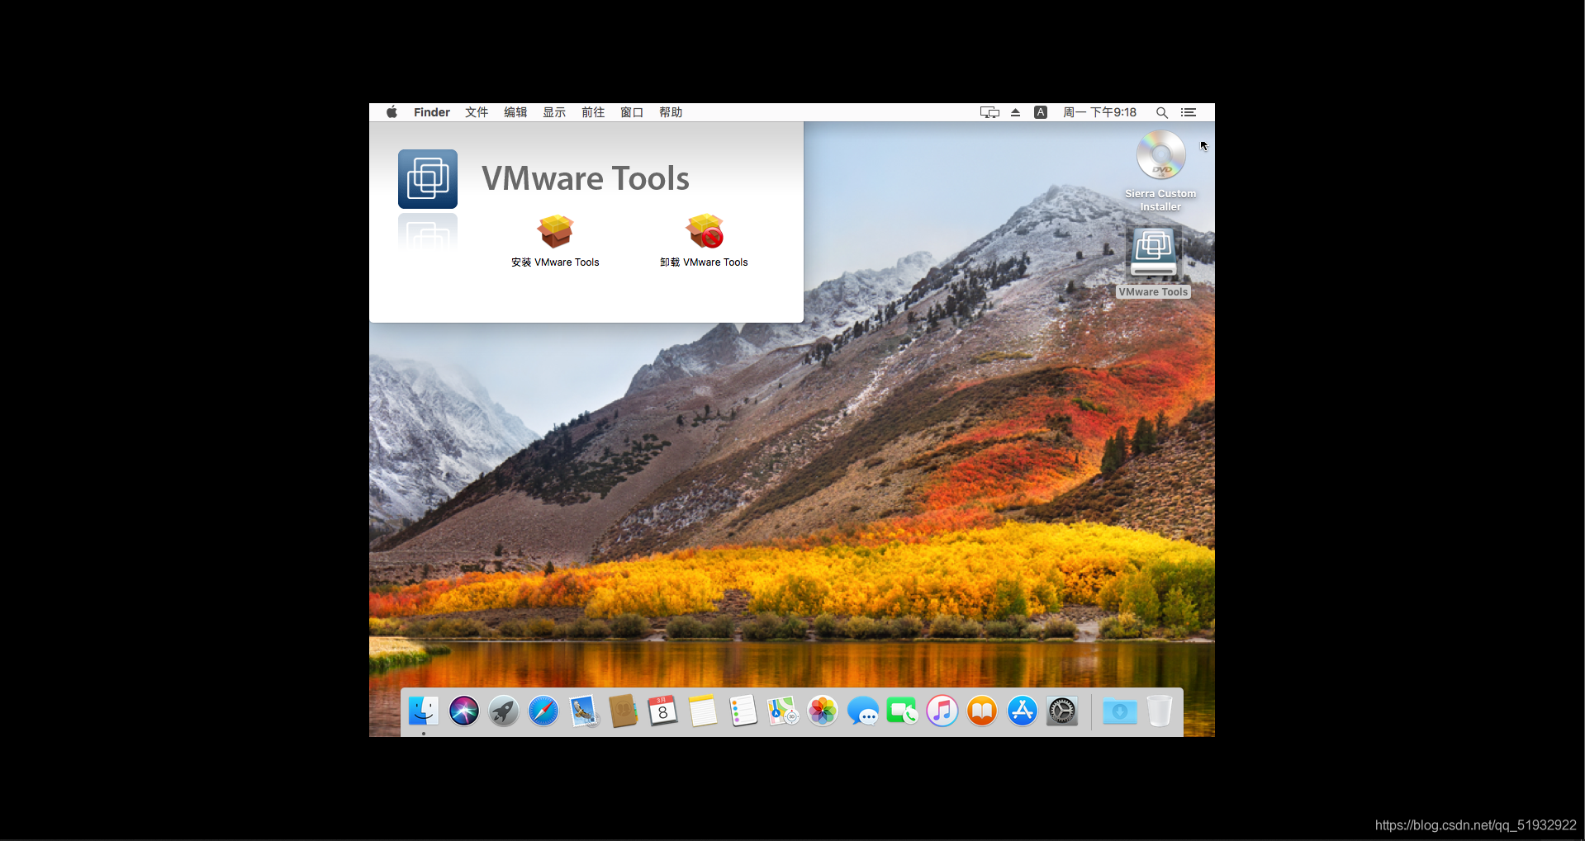Open System Preferences gear in Dock

(1062, 711)
